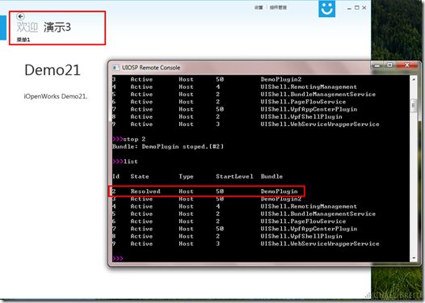
Task: Click the console scrollbar down arrow
Action: [x=414, y=258]
